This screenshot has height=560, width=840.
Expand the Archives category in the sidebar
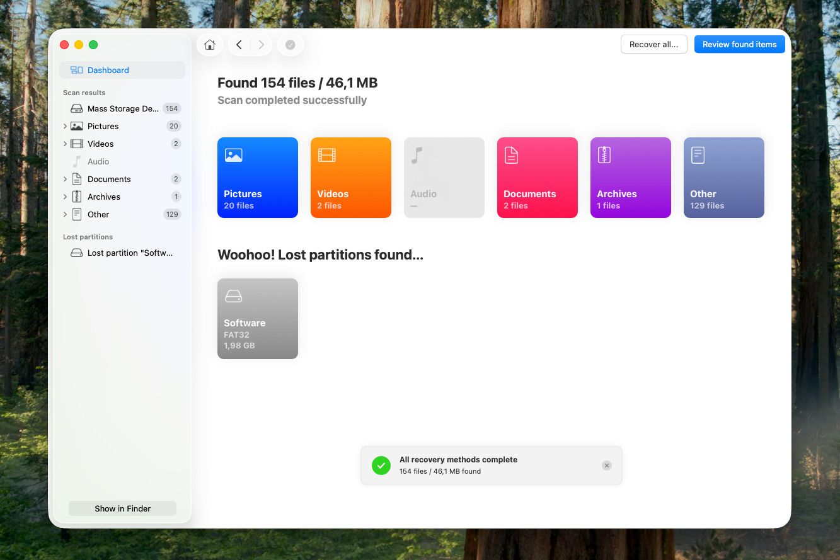tap(65, 197)
